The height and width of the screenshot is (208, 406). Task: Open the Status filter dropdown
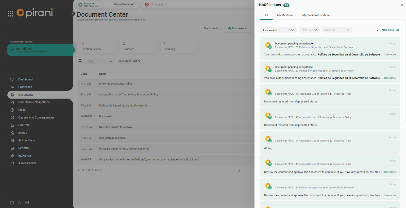click(309, 30)
